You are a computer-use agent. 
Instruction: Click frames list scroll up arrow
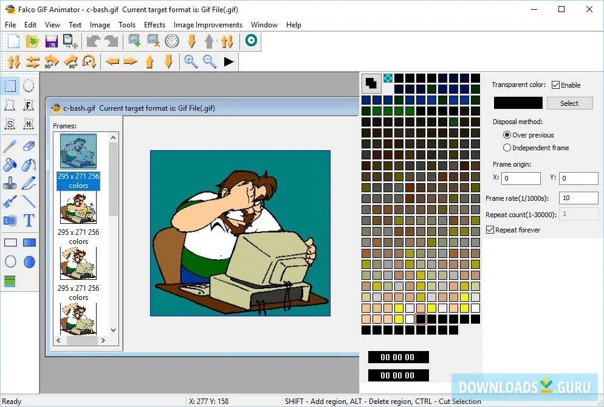(113, 137)
